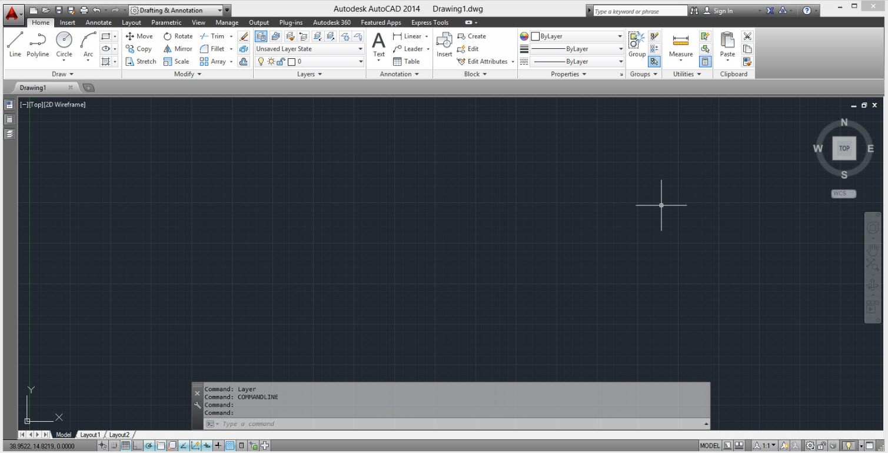
Task: Toggle Polar Tracking in status bar
Action: click(x=149, y=446)
